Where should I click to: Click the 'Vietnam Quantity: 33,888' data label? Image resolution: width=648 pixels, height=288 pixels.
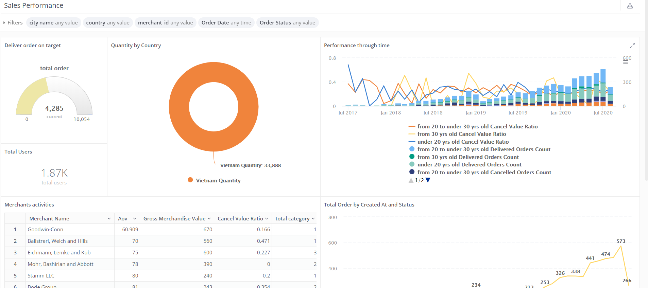251,165
